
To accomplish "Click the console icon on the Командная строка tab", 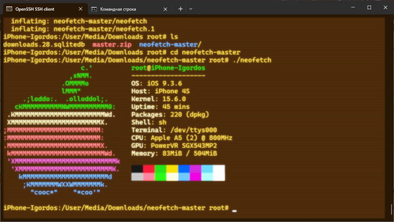I will (x=94, y=9).
